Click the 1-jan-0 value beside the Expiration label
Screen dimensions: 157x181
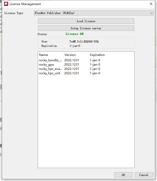pyautogui.click(x=75, y=46)
